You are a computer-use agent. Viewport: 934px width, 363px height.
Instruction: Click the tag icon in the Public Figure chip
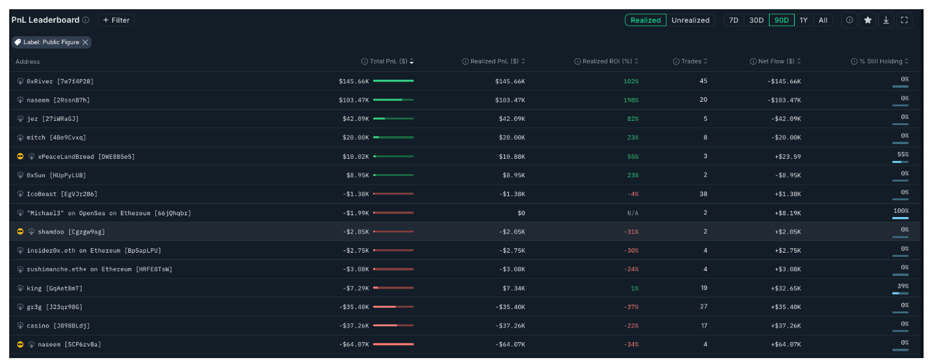(x=18, y=42)
